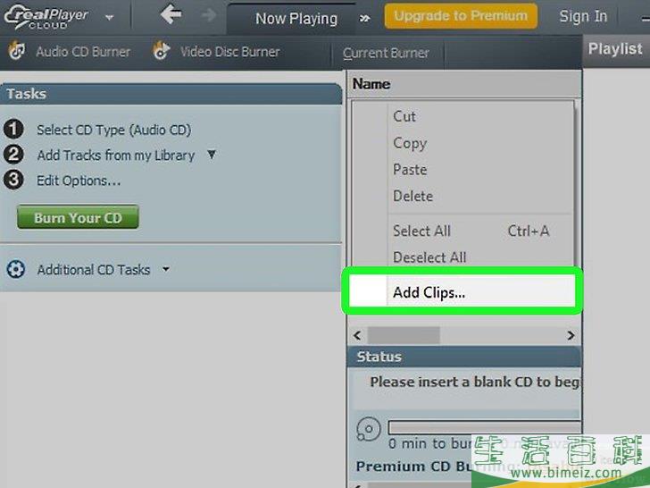The height and width of the screenshot is (488, 650).
Task: Expand Add Tracks dropdown arrow
Action: click(212, 155)
